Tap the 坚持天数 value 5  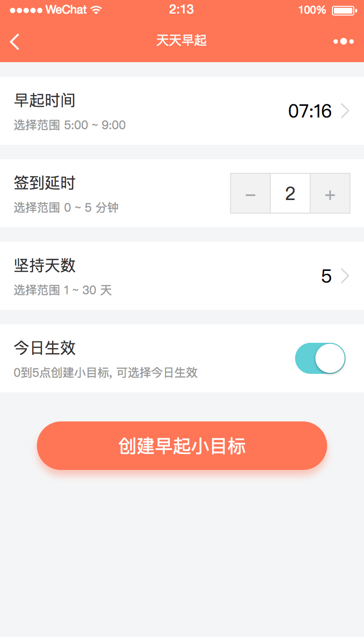coord(326,276)
